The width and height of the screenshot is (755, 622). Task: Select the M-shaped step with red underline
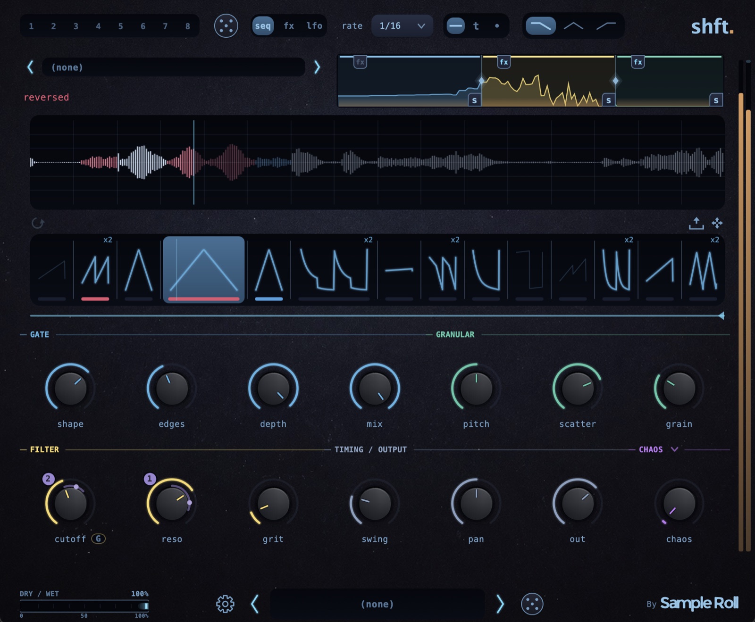click(x=95, y=270)
